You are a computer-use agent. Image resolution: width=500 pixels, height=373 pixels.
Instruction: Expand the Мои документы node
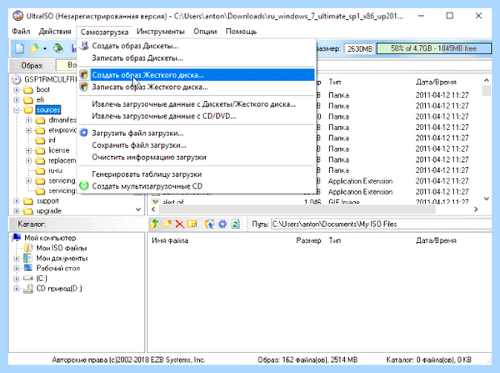point(17,258)
